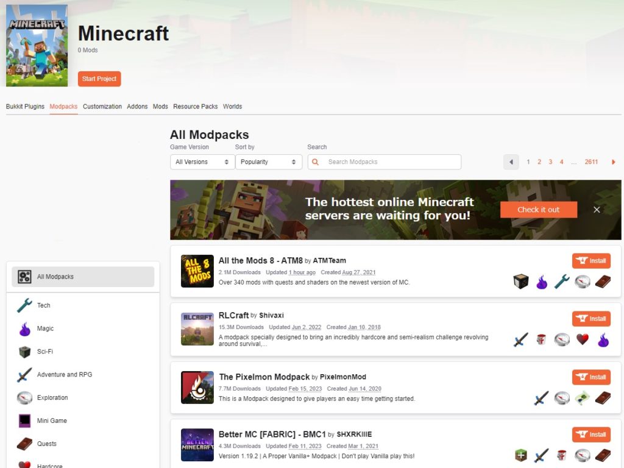Viewport: 624px width, 468px height.
Task: Click the Mini Game icon in sidebar
Action: pyautogui.click(x=24, y=420)
